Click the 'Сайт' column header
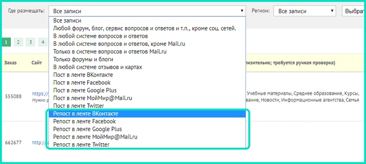The image size is (366, 164). click(x=37, y=63)
